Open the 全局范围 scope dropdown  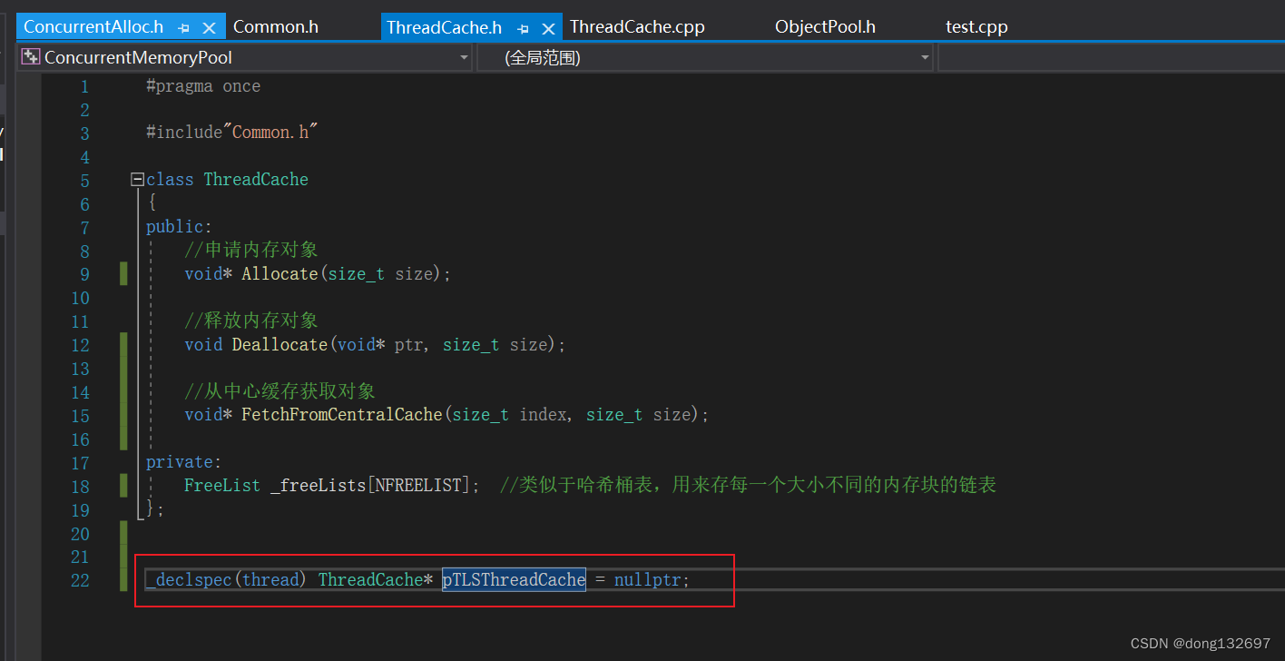[705, 57]
